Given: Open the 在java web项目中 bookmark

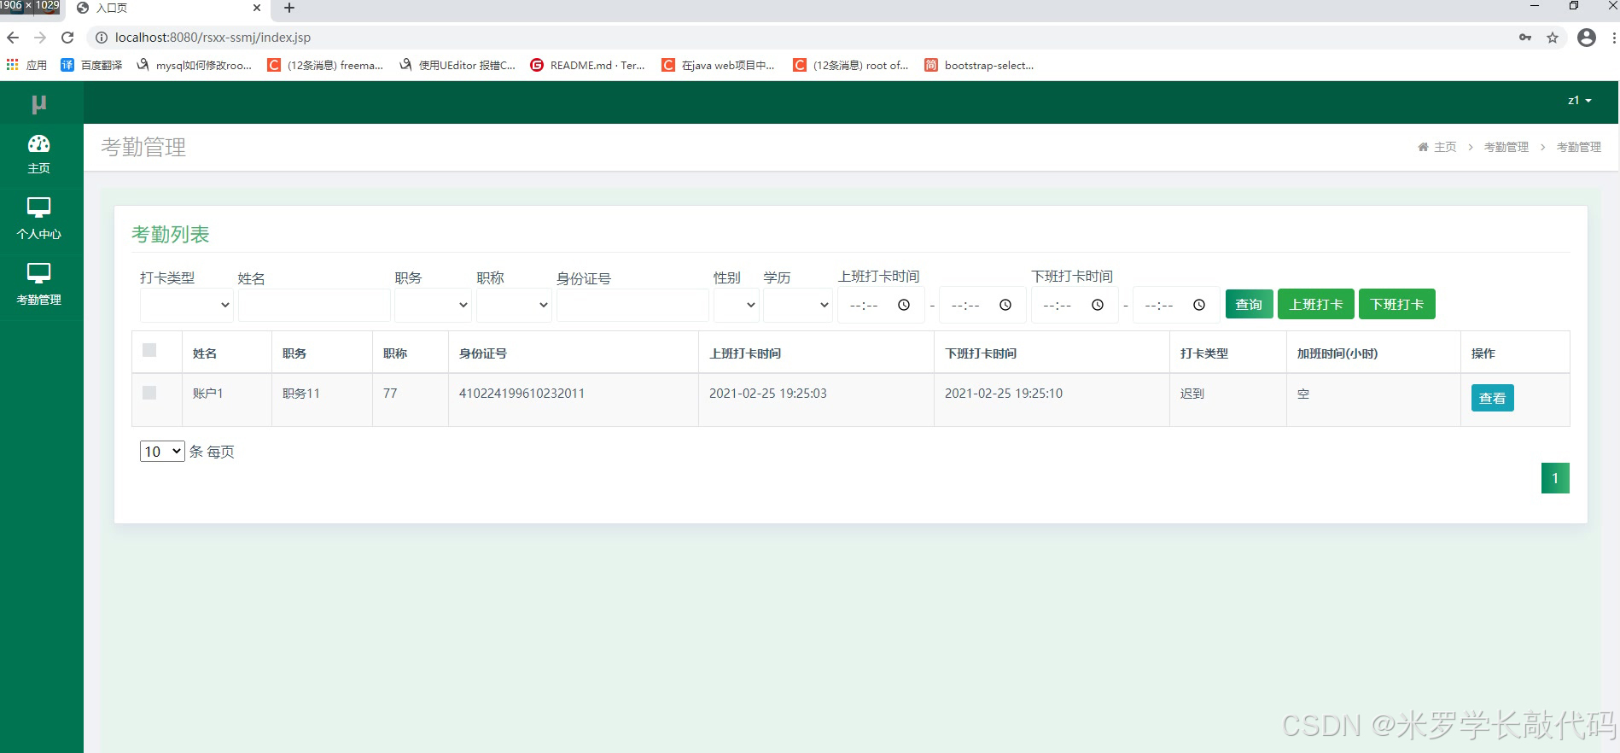Looking at the screenshot, I should coord(718,65).
